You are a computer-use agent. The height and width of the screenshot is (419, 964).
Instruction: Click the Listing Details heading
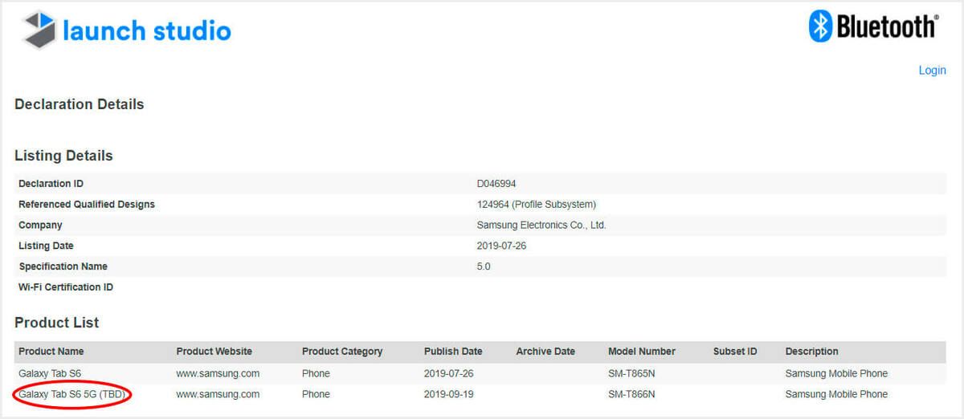coord(63,156)
